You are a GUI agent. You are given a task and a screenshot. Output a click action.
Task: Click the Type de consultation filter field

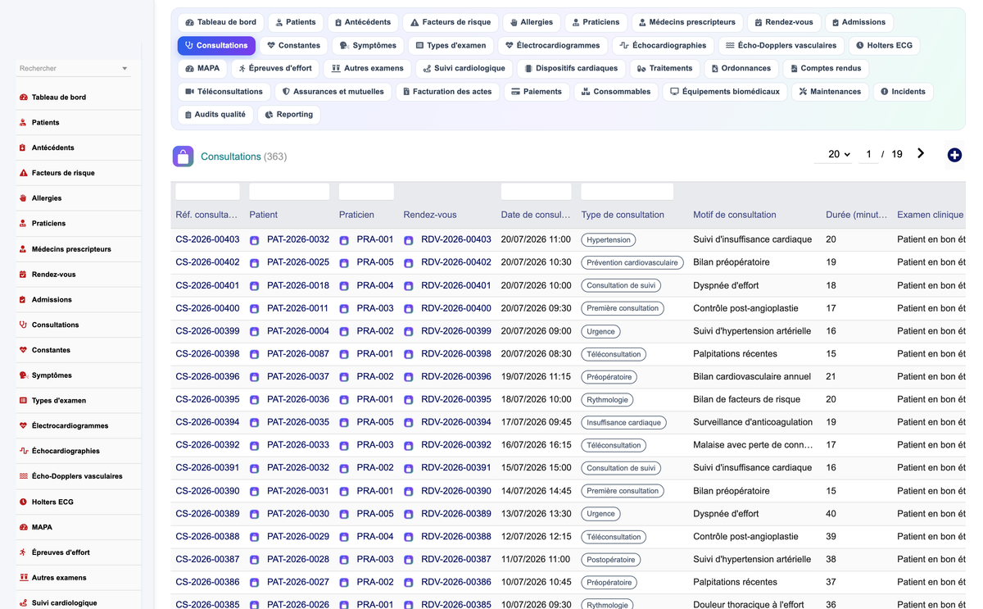627,192
